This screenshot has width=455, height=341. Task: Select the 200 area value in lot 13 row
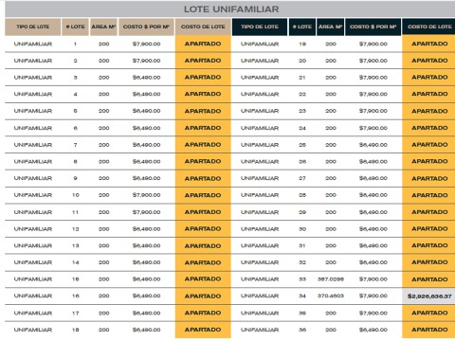point(103,245)
